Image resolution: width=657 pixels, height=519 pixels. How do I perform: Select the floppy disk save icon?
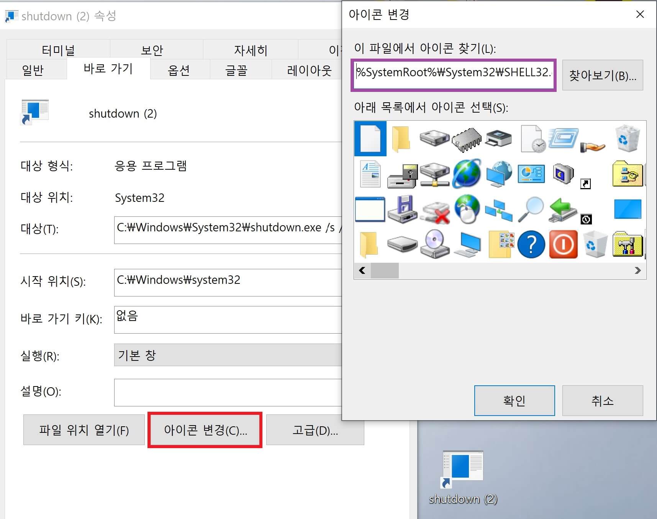402,210
